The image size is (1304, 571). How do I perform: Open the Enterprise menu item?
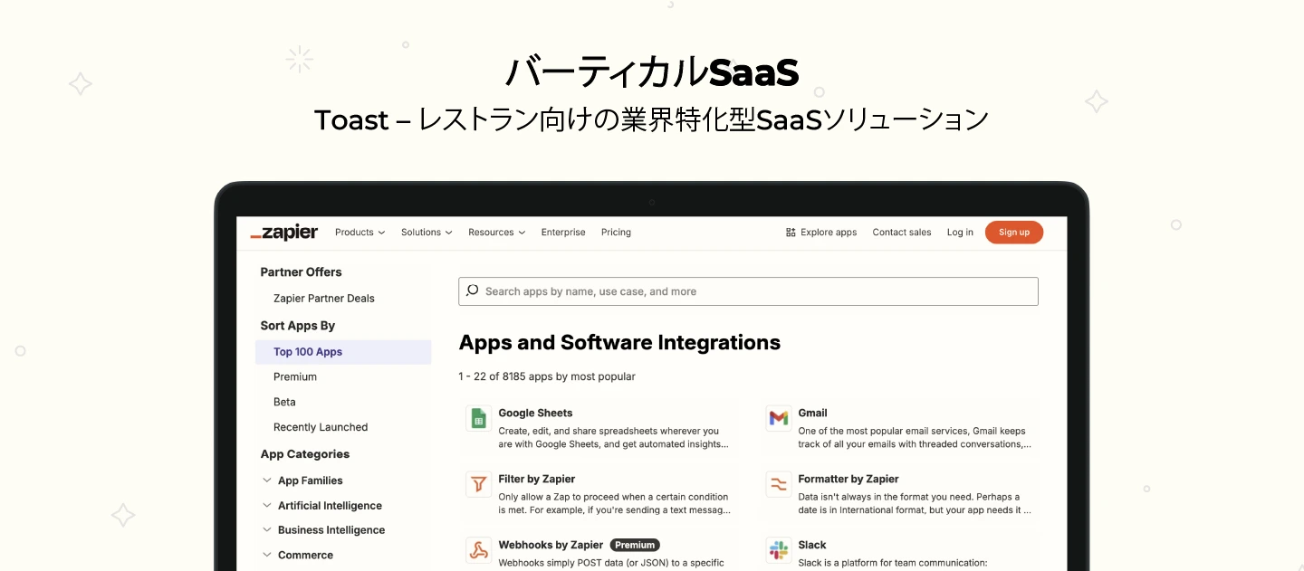(x=563, y=233)
